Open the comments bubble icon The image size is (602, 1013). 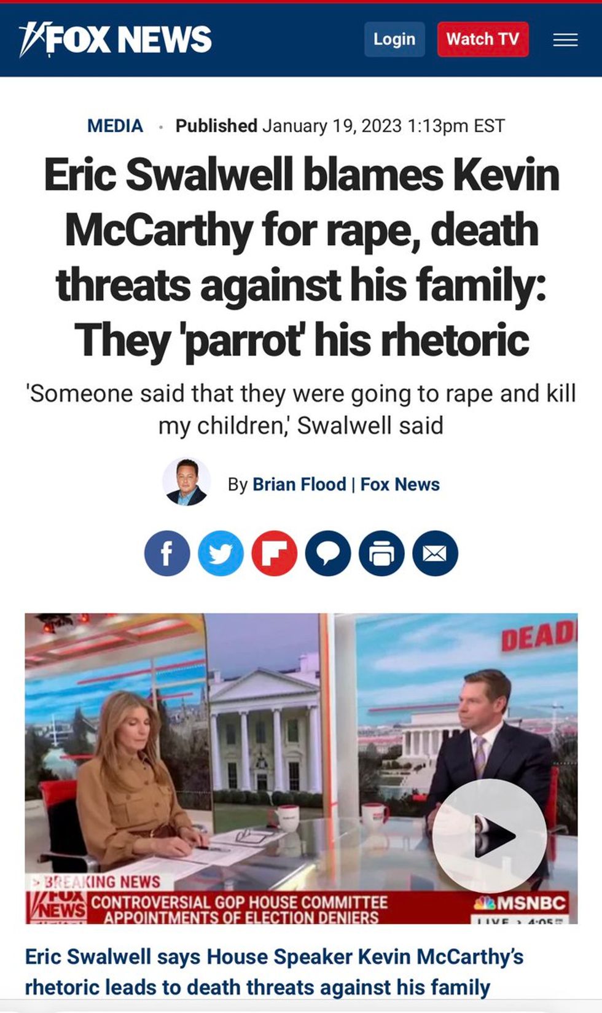click(328, 553)
